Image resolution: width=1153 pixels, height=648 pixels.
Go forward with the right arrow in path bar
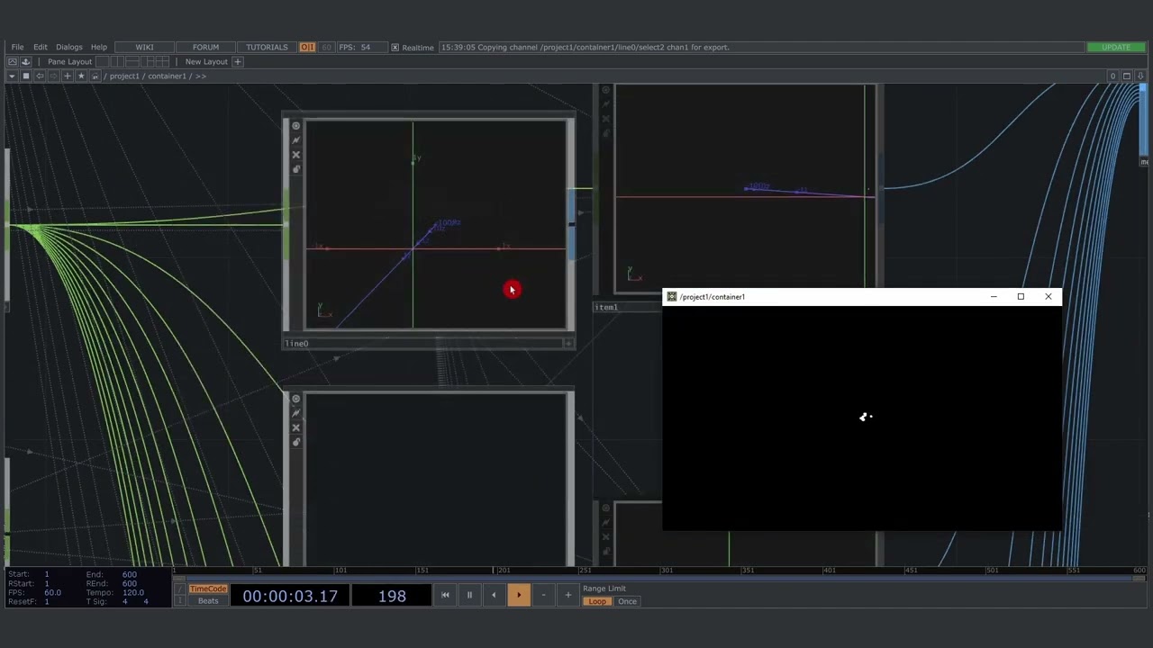53,76
